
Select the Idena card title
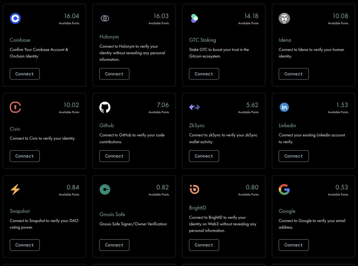point(285,40)
